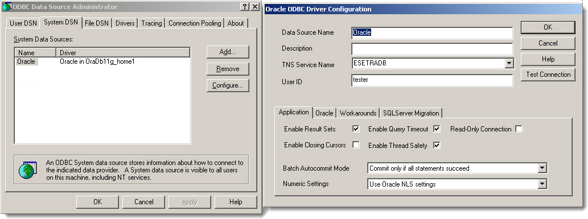
Task: Click Cancel in Oracle ODBC Driver Configuration
Action: [548, 43]
